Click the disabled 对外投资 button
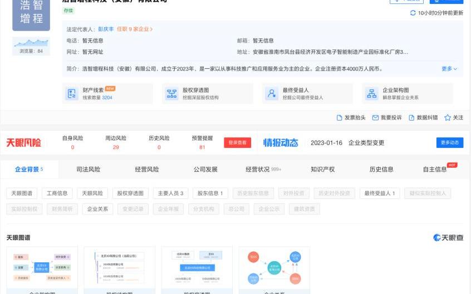The width and height of the screenshot is (471, 294). point(294,193)
